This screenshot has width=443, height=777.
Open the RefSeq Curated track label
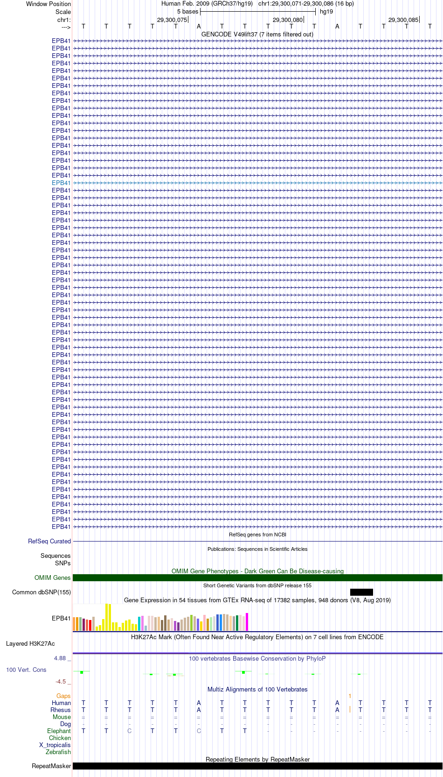pos(49,541)
